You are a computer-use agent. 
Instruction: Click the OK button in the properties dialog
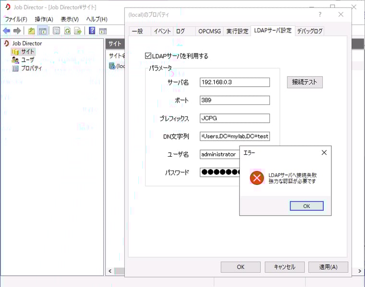pyautogui.click(x=241, y=267)
